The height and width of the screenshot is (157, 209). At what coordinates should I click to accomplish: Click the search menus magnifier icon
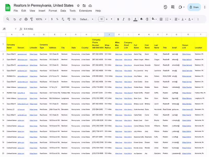point(8,19)
